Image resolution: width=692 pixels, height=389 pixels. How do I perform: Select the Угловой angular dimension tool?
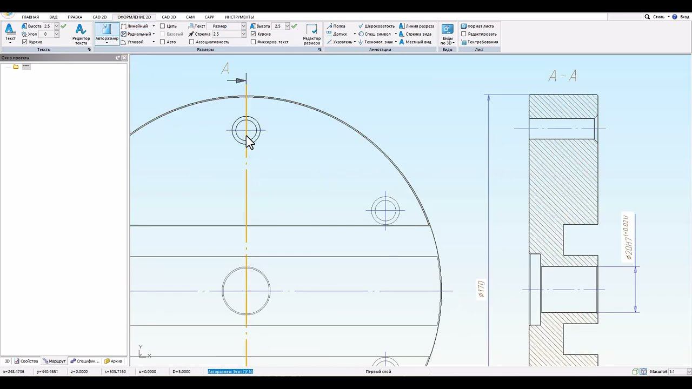pyautogui.click(x=132, y=42)
